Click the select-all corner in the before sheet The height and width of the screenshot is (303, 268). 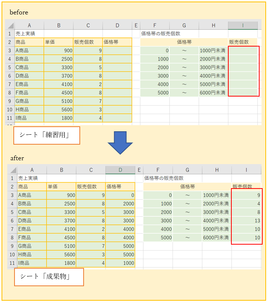(10, 26)
